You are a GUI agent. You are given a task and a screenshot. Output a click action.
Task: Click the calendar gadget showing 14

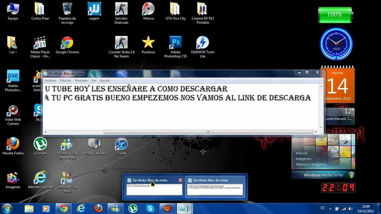click(x=337, y=85)
